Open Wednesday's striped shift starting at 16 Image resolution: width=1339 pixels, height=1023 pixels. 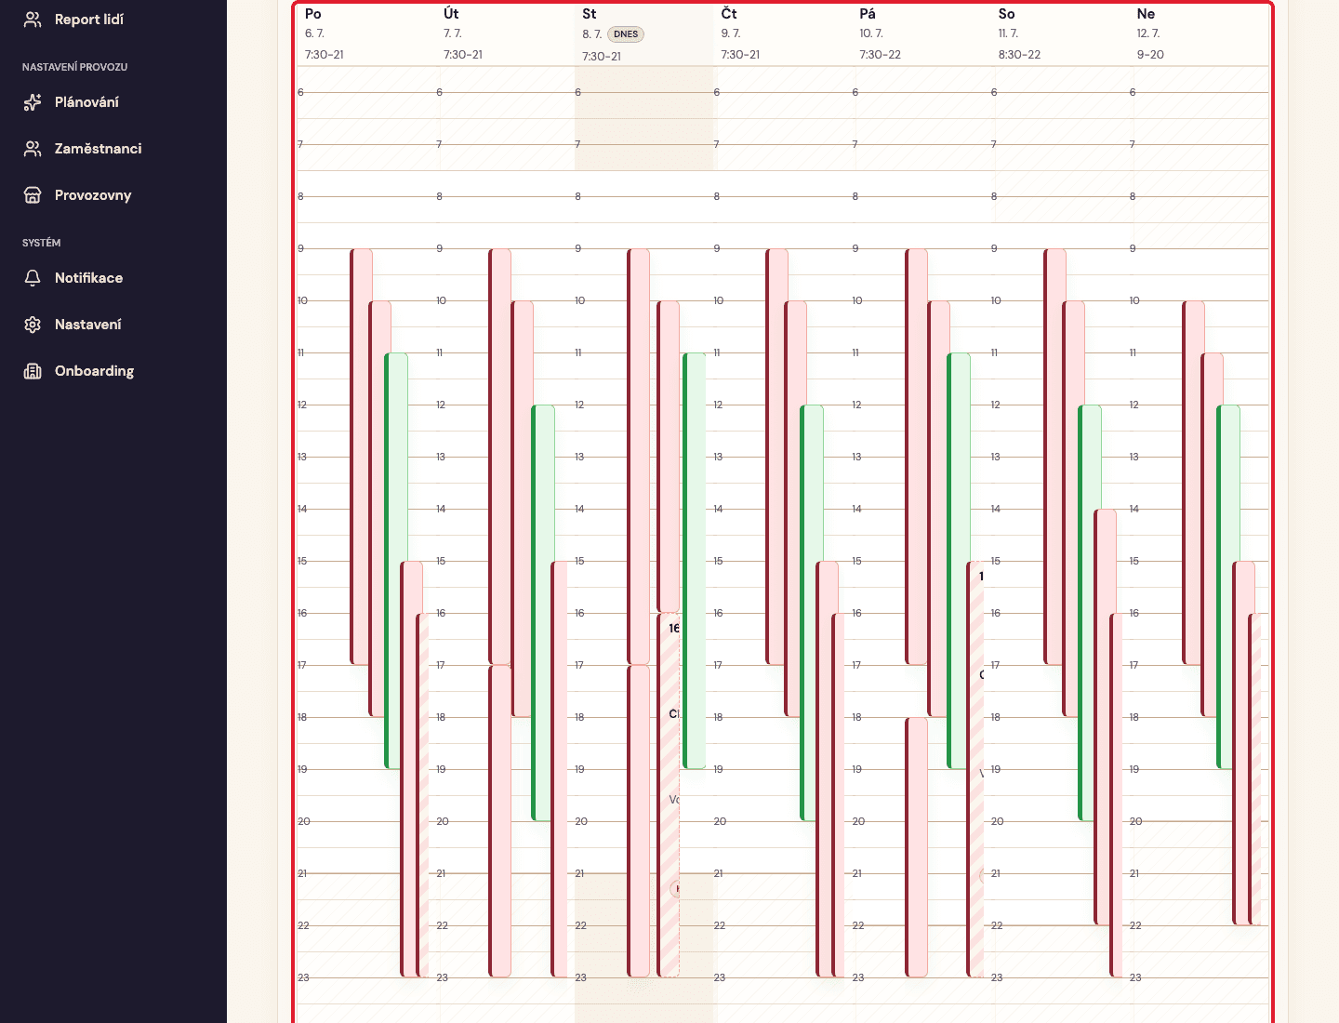(669, 795)
